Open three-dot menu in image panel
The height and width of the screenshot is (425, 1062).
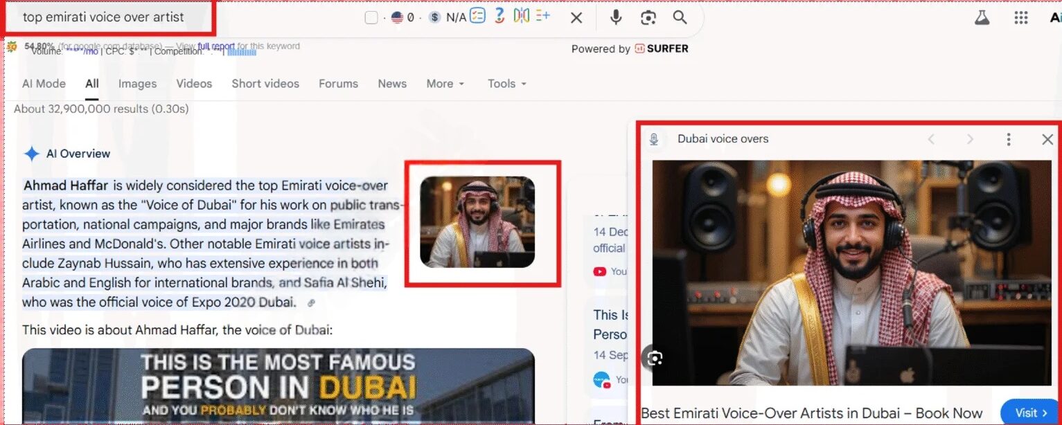[x=1008, y=139]
